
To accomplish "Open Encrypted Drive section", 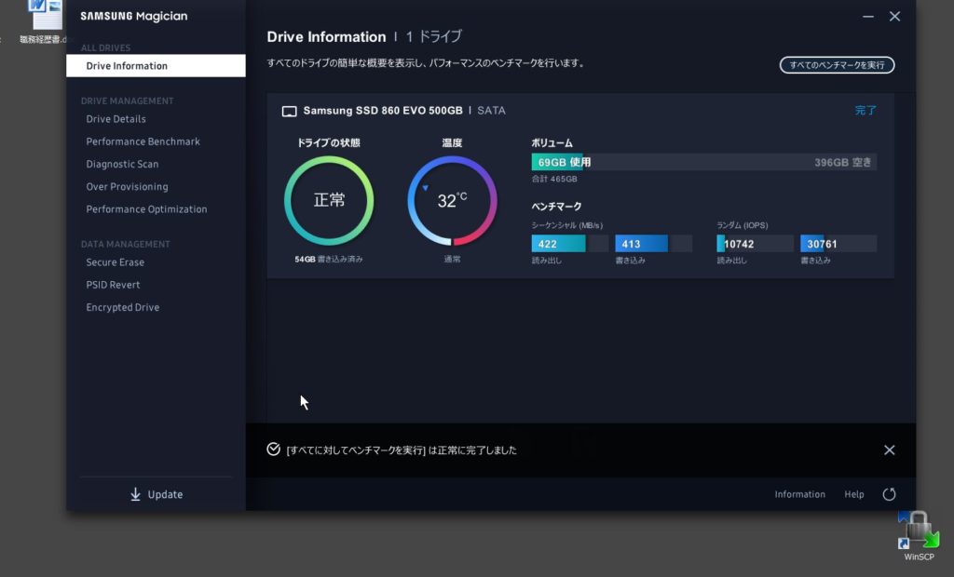I will click(x=122, y=307).
